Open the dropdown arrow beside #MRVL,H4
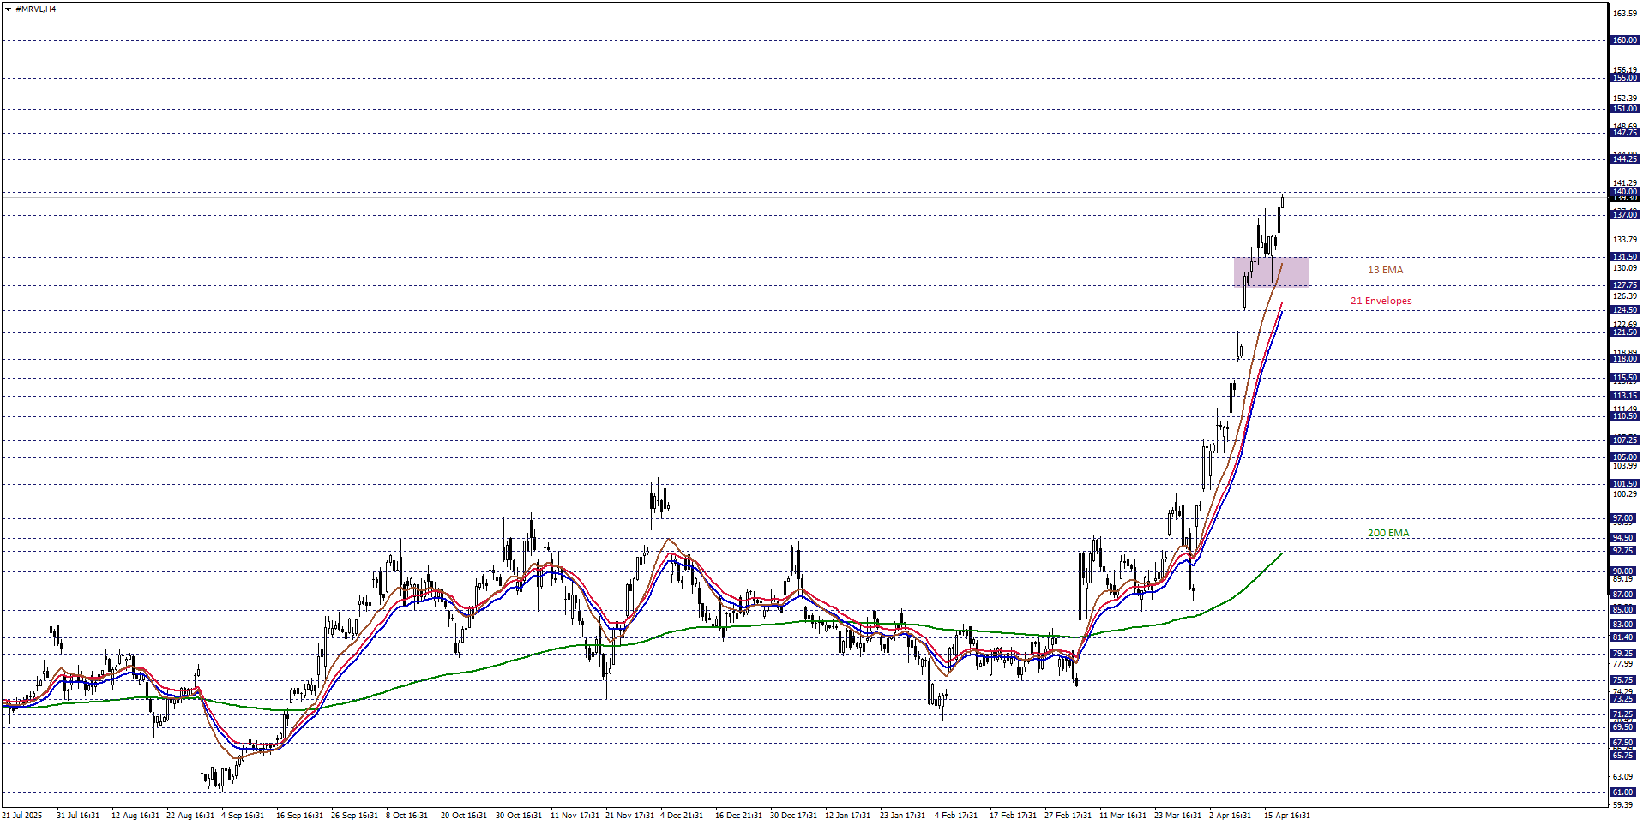The image size is (1643, 825). (x=8, y=9)
